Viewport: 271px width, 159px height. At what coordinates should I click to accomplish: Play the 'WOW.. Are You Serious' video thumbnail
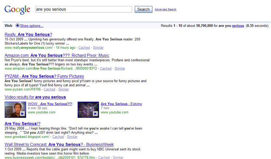(15, 110)
